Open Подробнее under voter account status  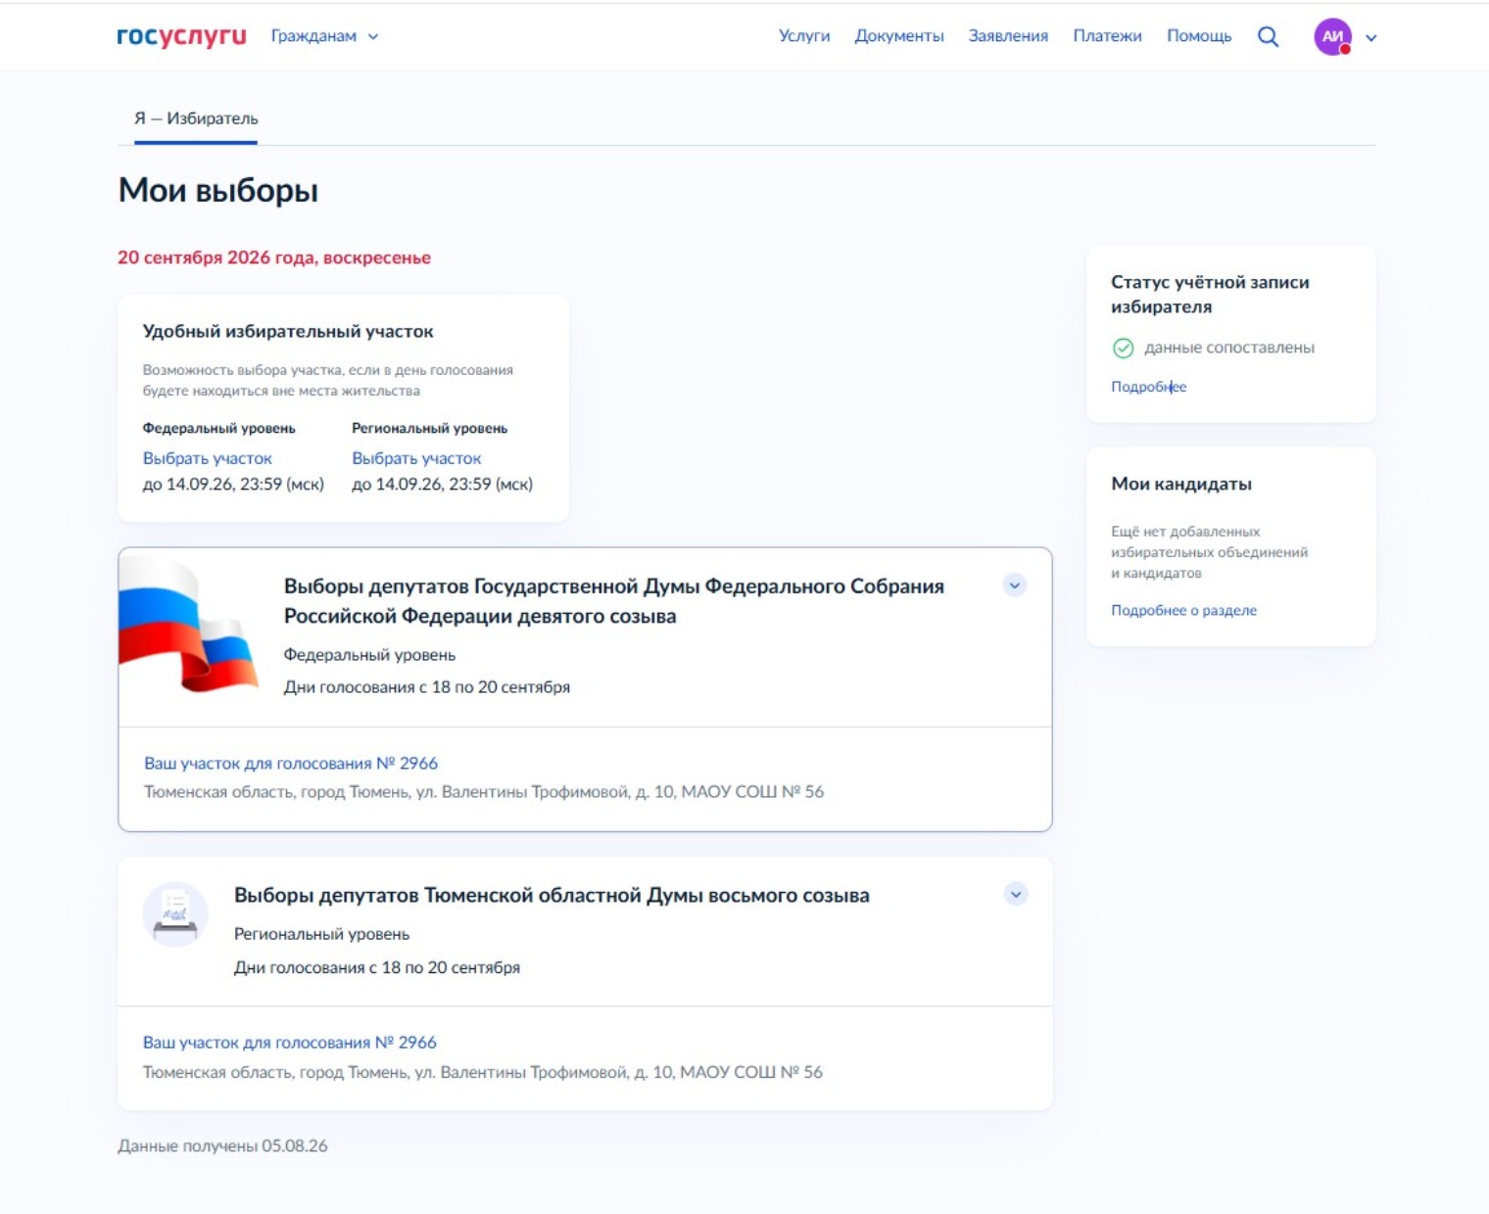pyautogui.click(x=1148, y=387)
